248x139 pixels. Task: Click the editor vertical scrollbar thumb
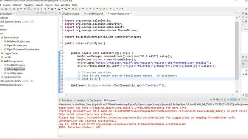(x=237, y=51)
